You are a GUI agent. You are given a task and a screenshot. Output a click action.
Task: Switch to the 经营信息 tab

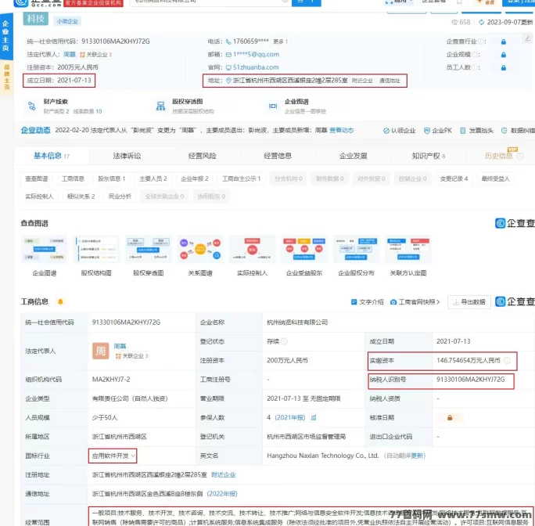(x=278, y=156)
